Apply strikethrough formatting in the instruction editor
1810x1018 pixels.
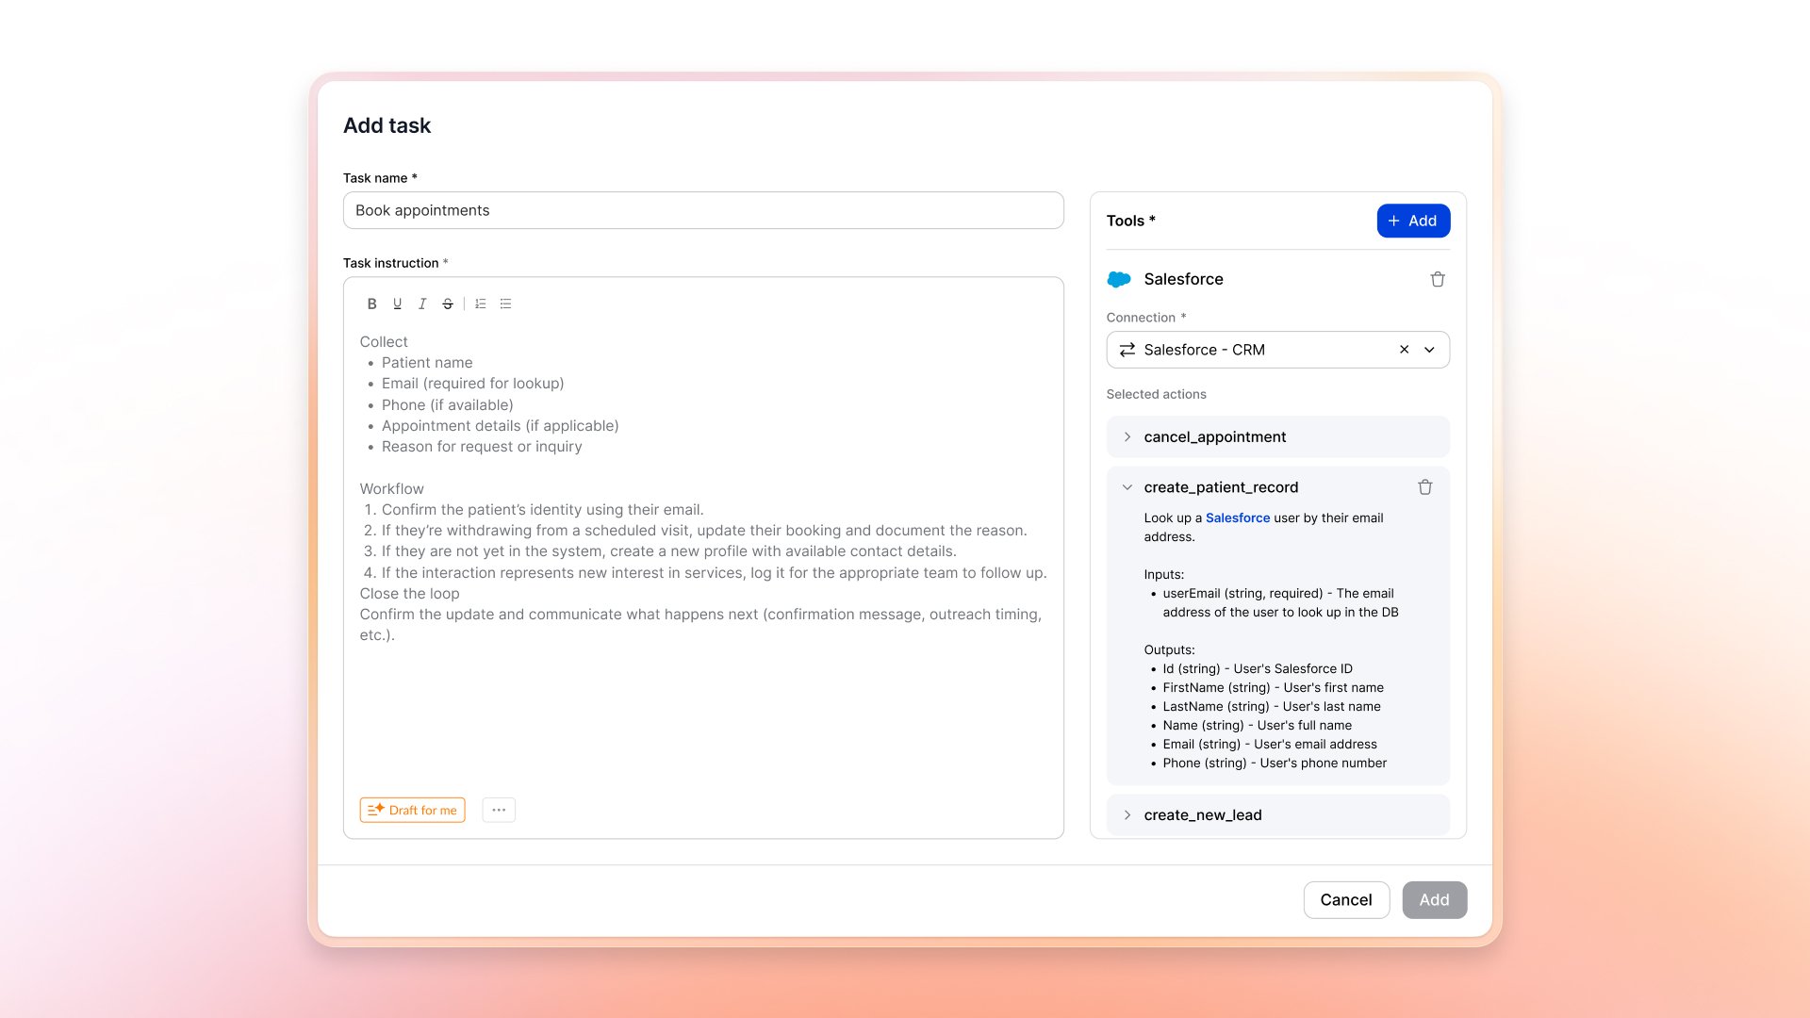(447, 304)
